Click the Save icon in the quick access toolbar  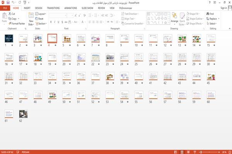8,3
